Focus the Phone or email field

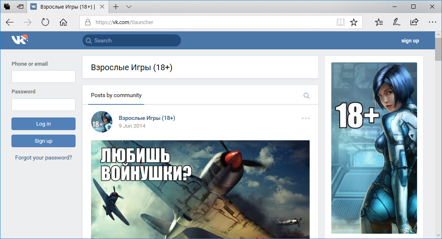(x=43, y=76)
